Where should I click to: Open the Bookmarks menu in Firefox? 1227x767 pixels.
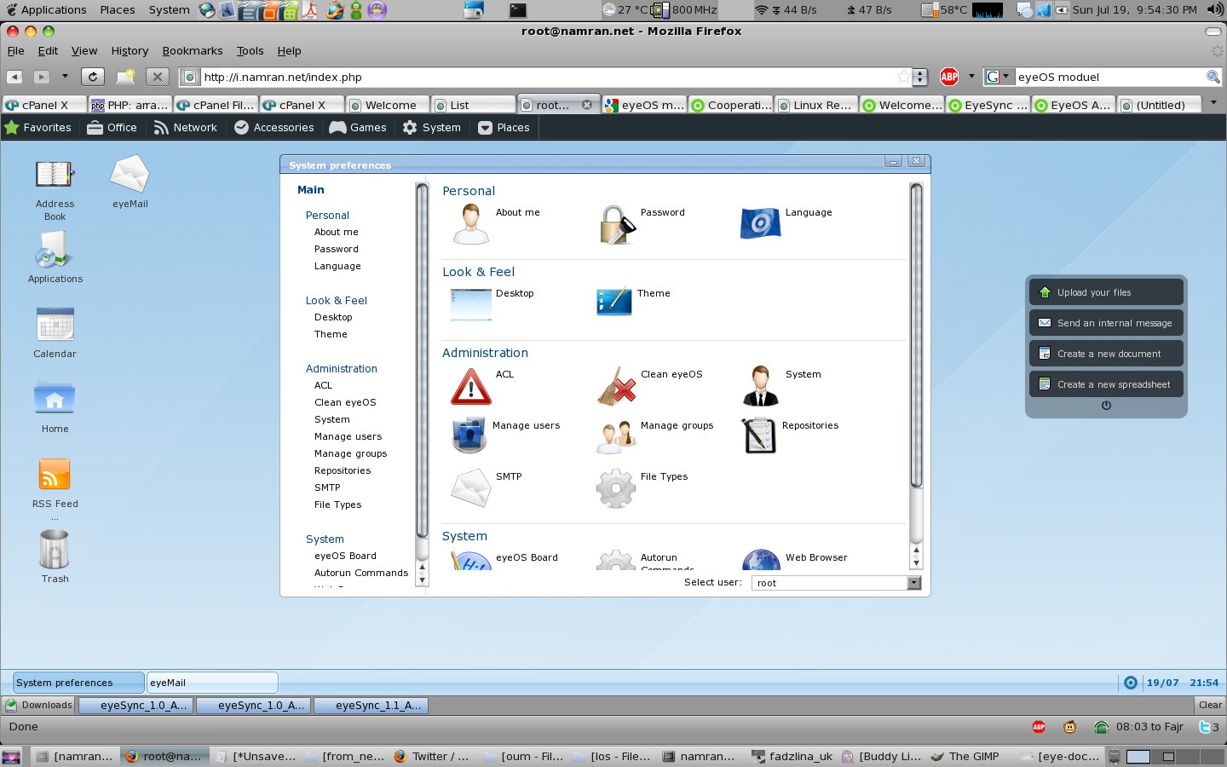(192, 51)
